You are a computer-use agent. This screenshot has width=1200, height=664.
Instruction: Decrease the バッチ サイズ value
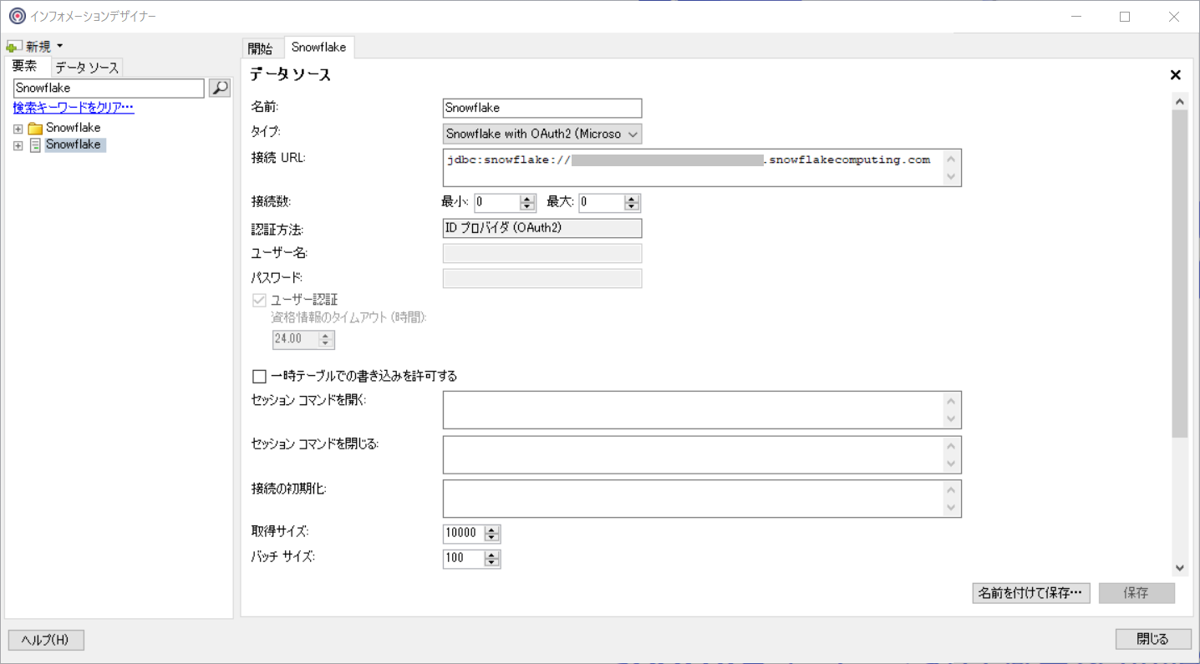492,562
